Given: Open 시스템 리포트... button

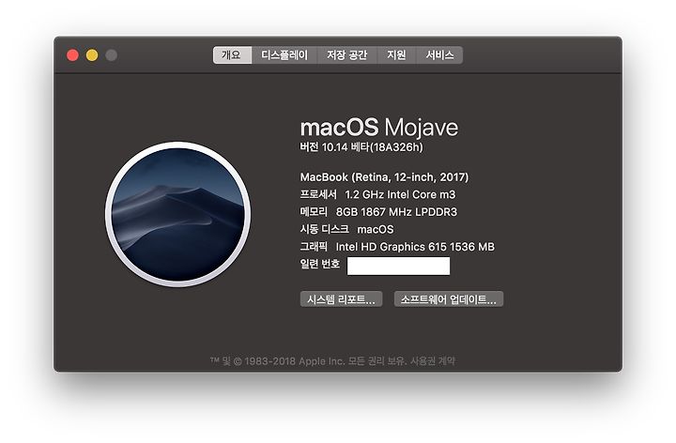Looking at the screenshot, I should click(x=341, y=299).
